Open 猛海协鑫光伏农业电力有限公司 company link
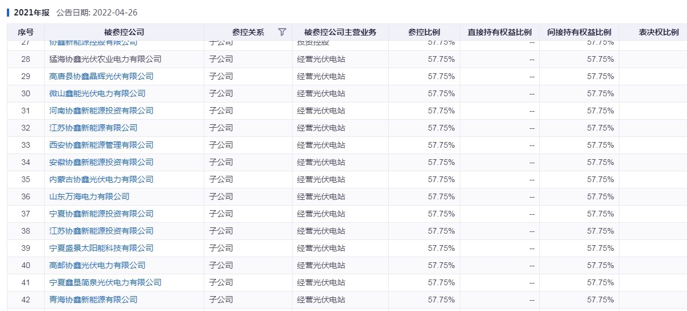687x311 pixels. [105, 59]
